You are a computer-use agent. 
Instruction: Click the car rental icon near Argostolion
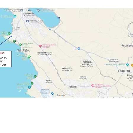pyautogui.click(x=27, y=21)
